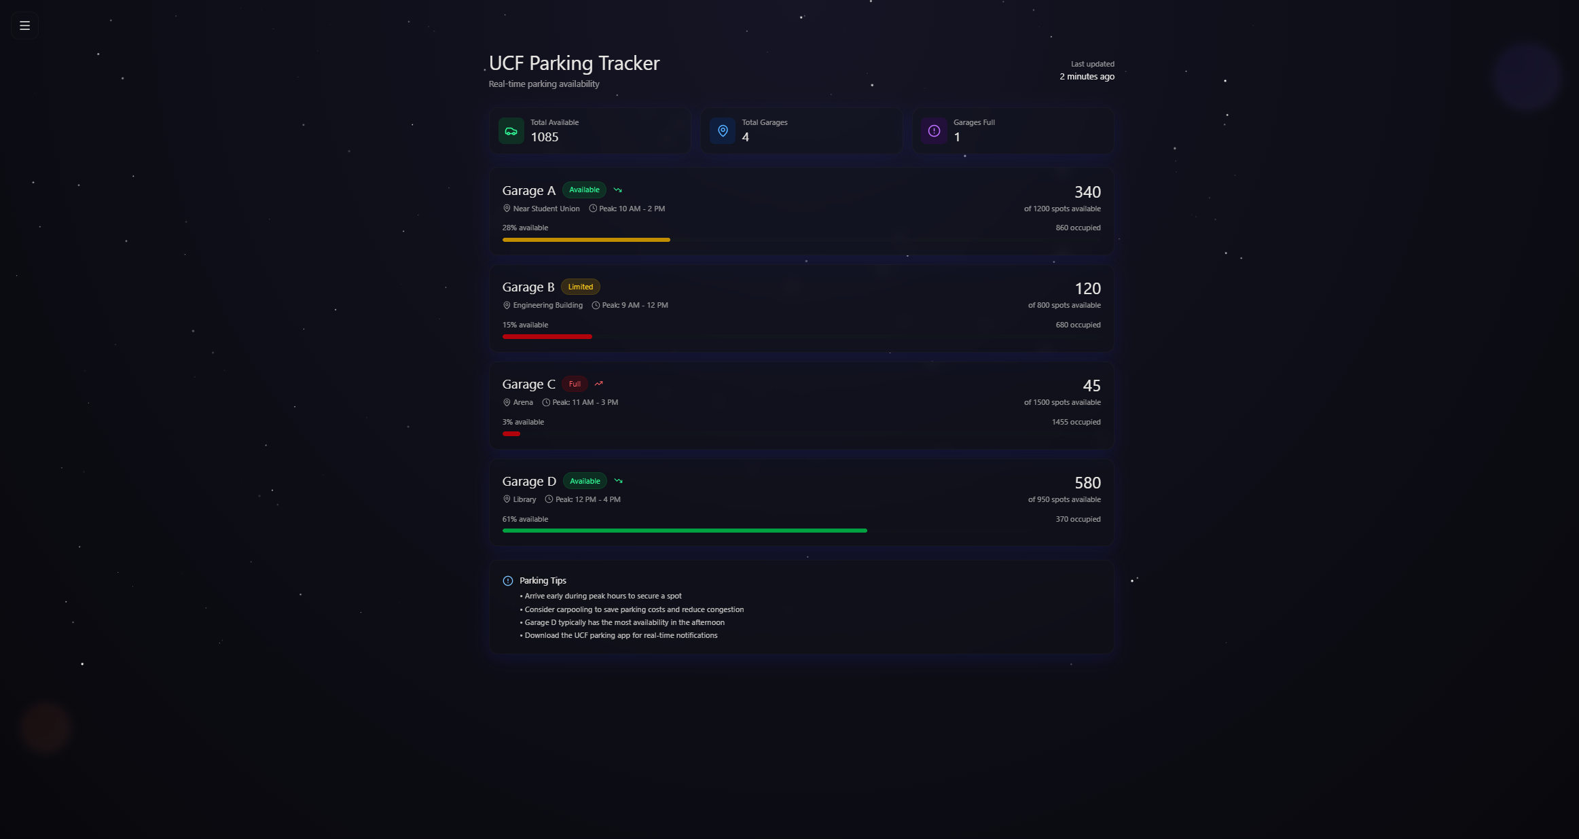Viewport: 1579px width, 839px height.
Task: Select the Limited badge on Garage B
Action: [581, 286]
